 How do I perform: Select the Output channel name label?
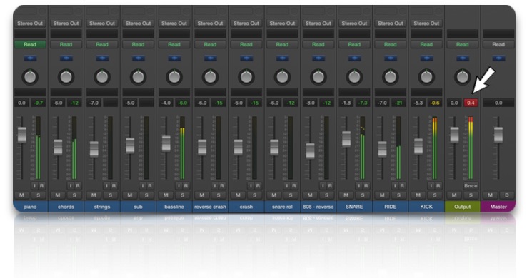point(463,207)
